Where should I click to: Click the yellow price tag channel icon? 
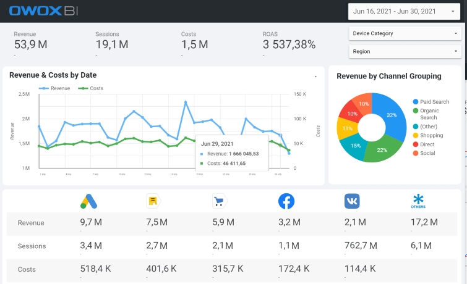[x=153, y=201]
